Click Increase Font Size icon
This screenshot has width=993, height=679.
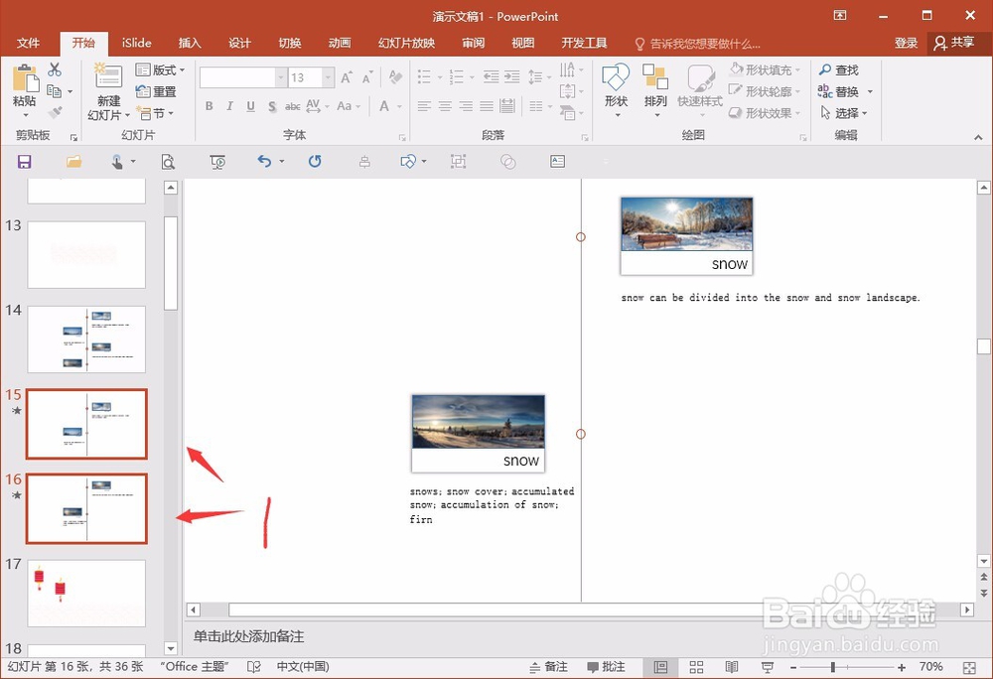click(347, 77)
